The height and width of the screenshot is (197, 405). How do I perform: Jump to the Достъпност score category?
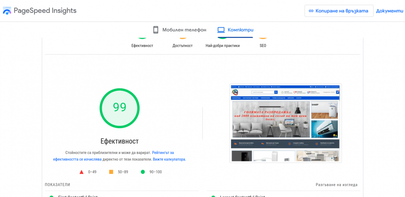point(183,46)
